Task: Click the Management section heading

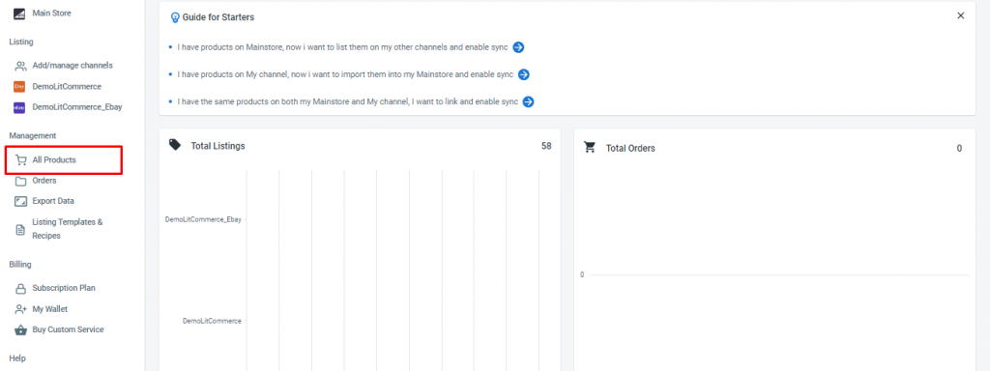Action: coord(33,135)
